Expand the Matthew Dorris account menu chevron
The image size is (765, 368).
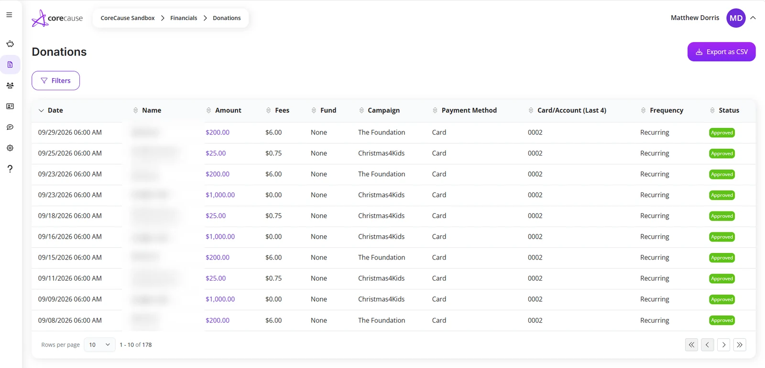click(753, 18)
